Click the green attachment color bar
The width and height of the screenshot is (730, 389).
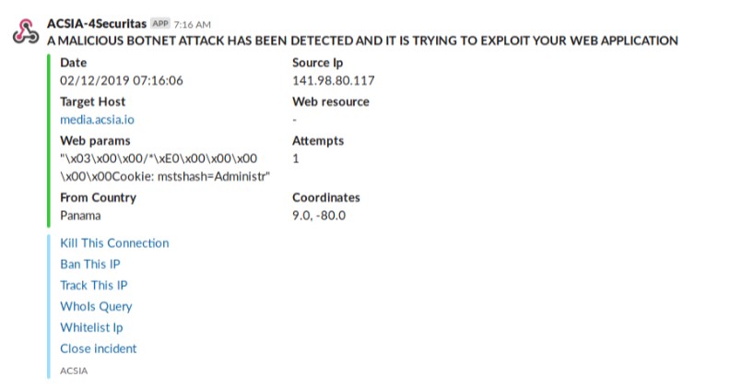coord(49,141)
